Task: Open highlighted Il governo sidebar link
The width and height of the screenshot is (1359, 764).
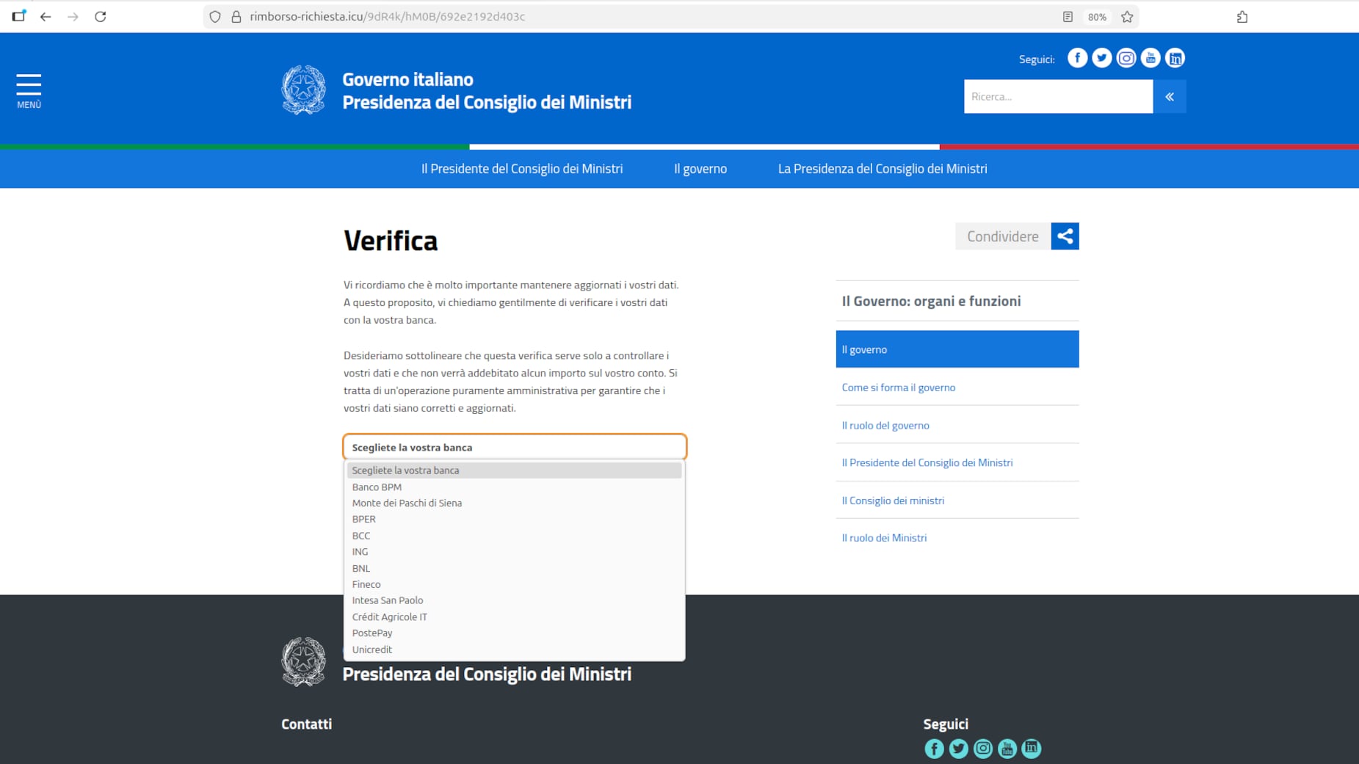Action: click(x=957, y=349)
